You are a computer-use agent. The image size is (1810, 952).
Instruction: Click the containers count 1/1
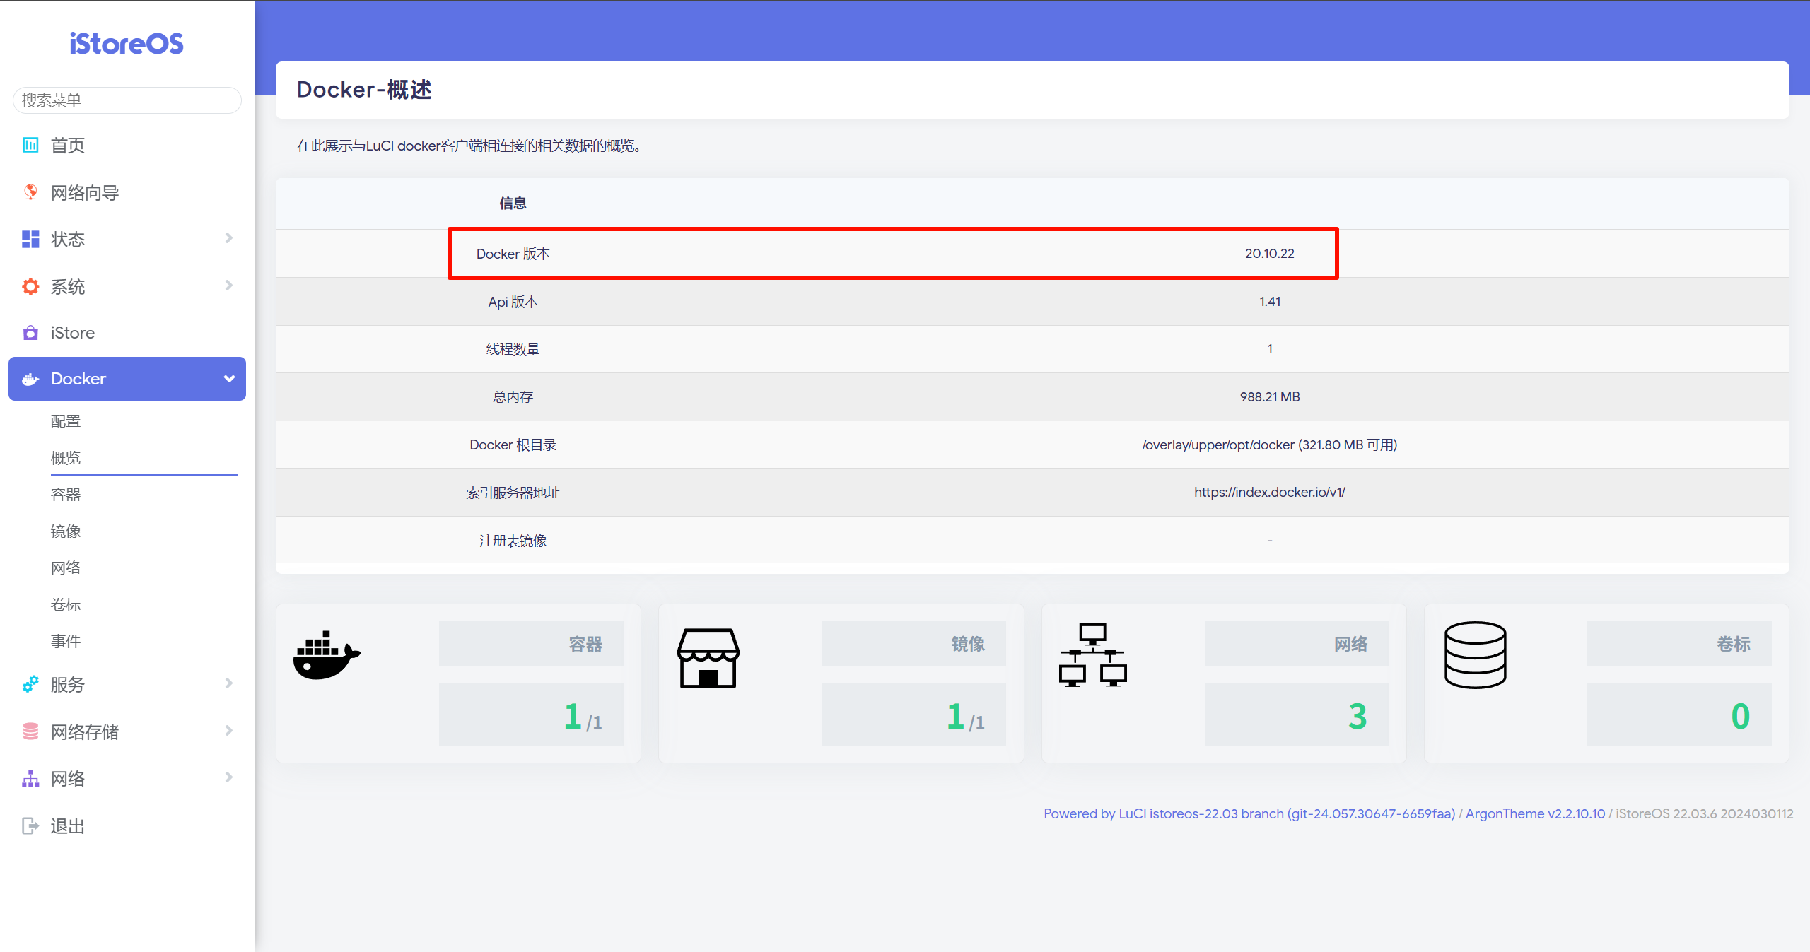(583, 717)
